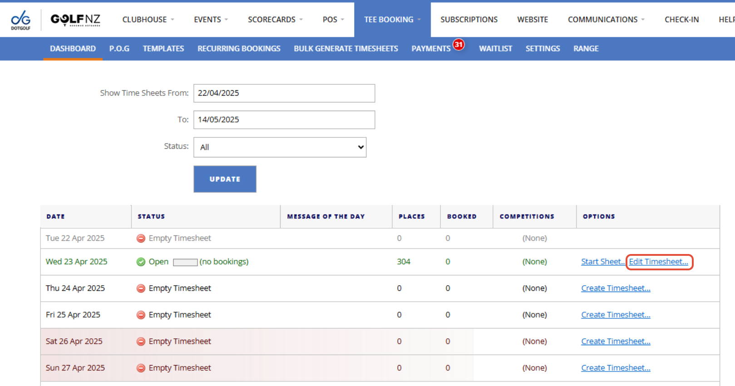The height and width of the screenshot is (386, 735).
Task: Click red empty status icon for Sun 27 Apr
Action: pos(141,368)
